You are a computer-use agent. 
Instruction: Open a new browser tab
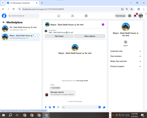click(42, 3)
